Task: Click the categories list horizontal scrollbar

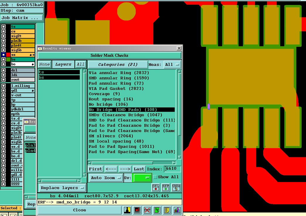Action: (132, 162)
